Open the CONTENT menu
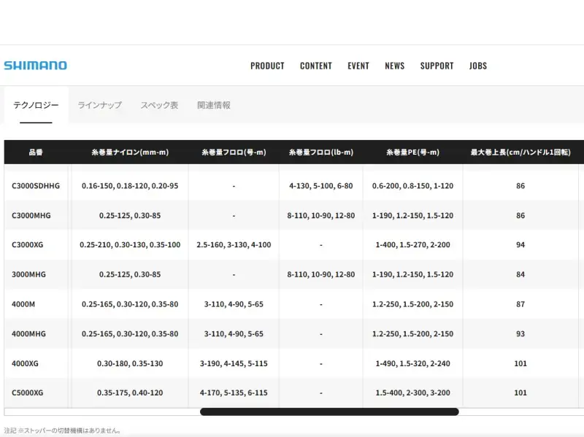Image resolution: width=584 pixels, height=437 pixels. (x=315, y=66)
